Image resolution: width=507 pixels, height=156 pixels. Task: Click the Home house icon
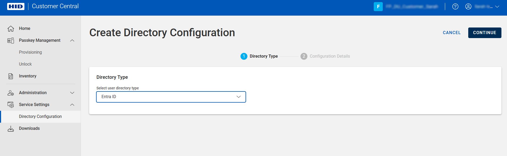click(11, 29)
